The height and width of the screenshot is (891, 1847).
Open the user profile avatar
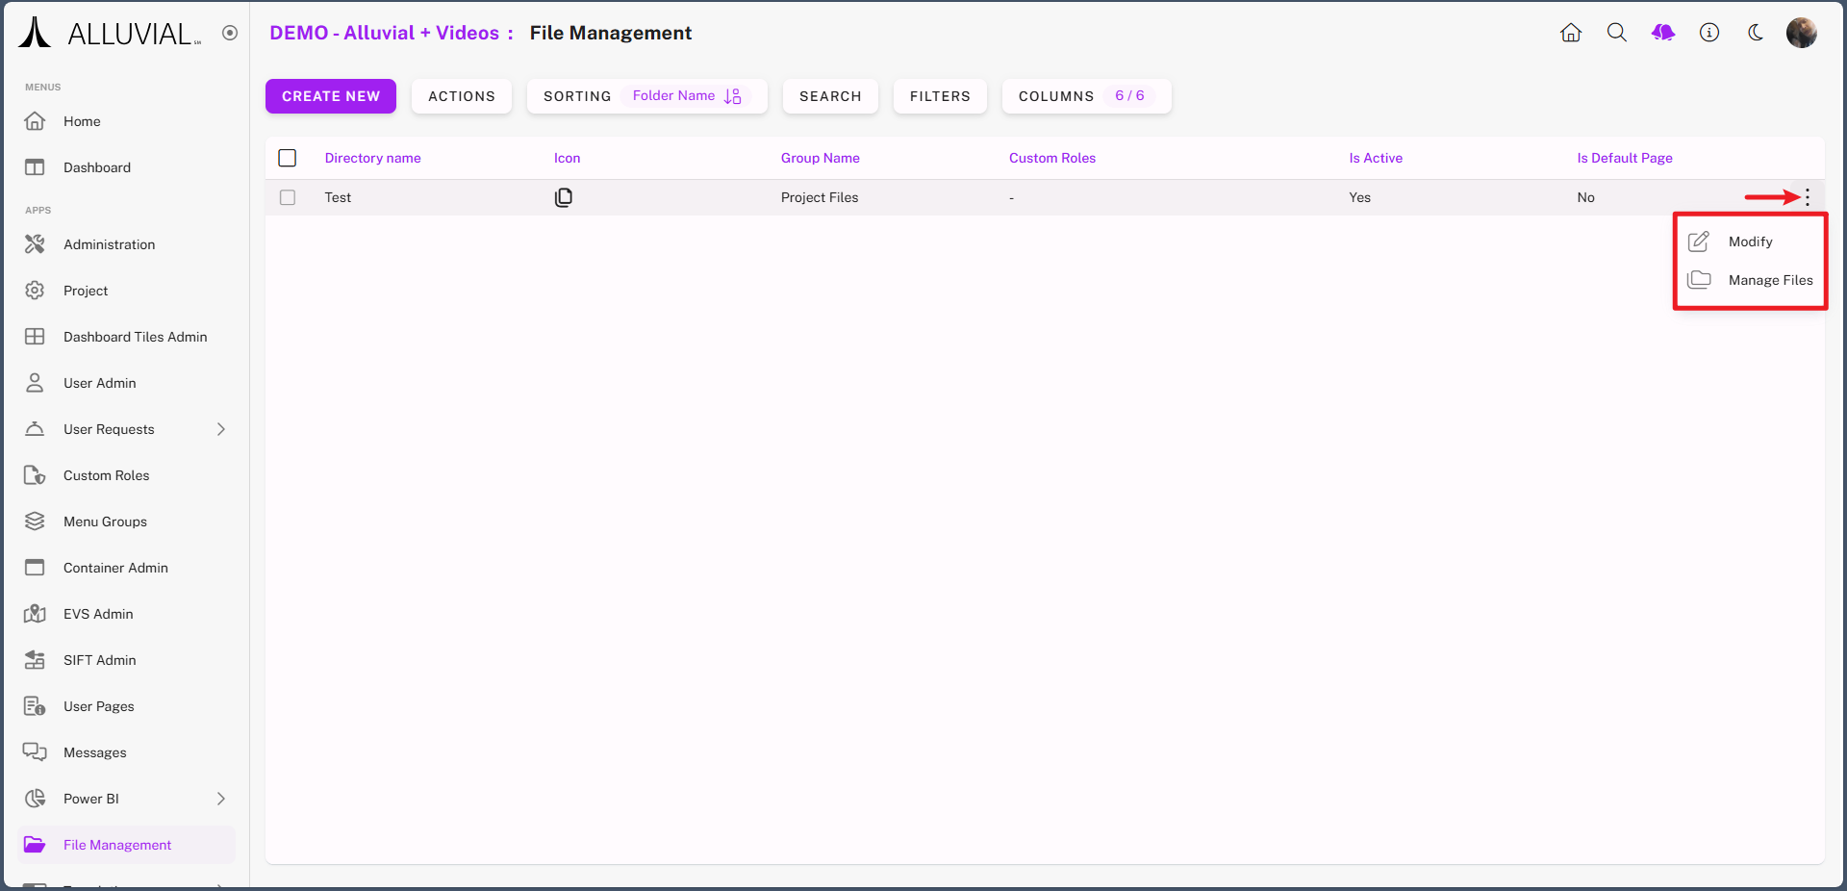click(1801, 33)
